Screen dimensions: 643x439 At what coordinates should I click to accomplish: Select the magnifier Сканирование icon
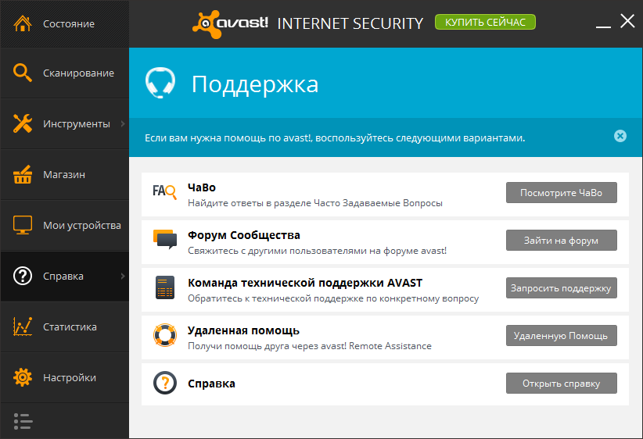click(23, 73)
